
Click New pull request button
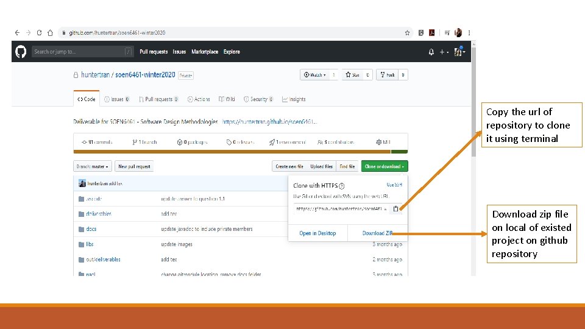(x=134, y=166)
